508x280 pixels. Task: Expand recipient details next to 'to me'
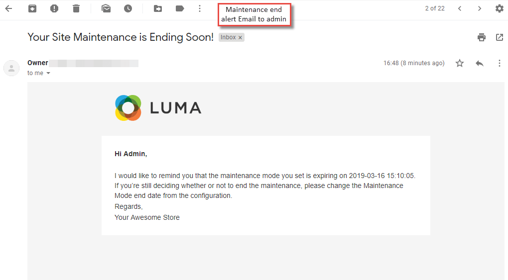tap(48, 73)
